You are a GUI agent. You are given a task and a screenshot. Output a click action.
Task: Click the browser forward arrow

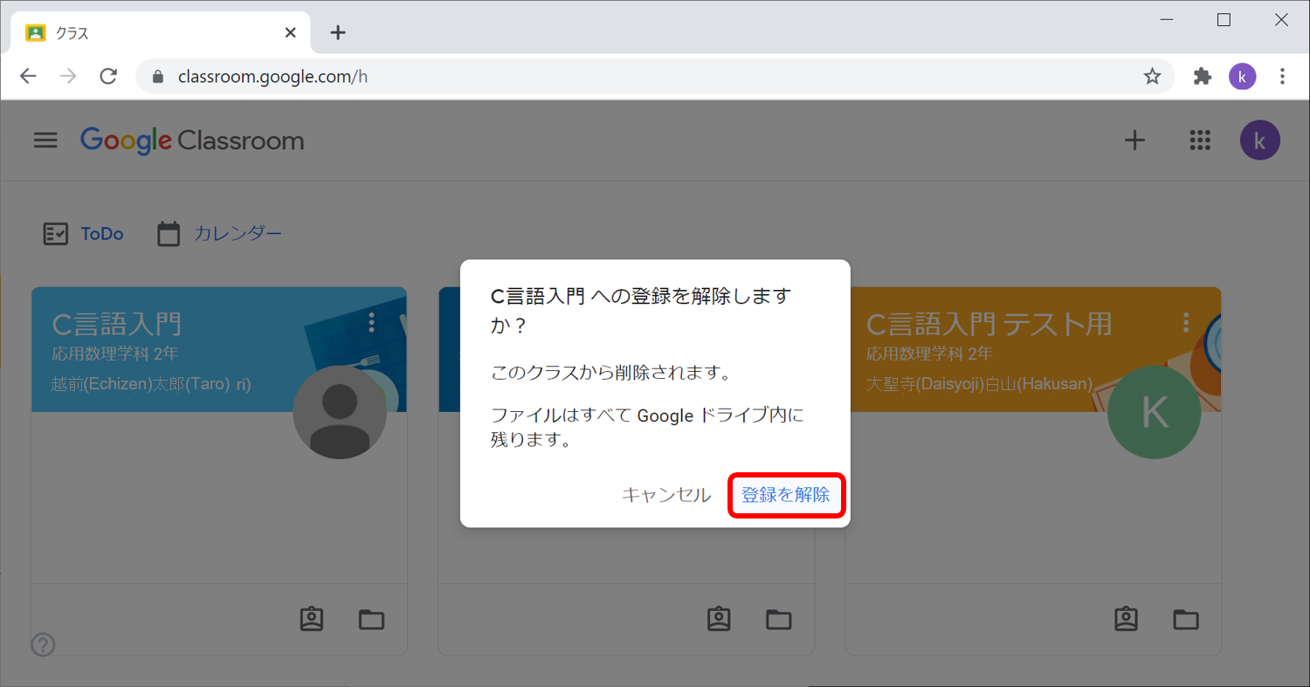click(68, 77)
